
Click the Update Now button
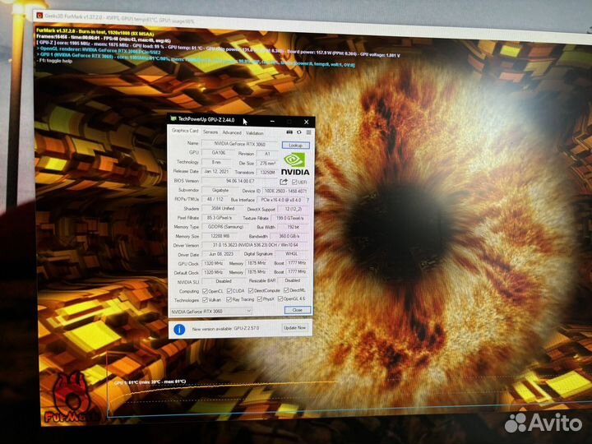tap(295, 328)
